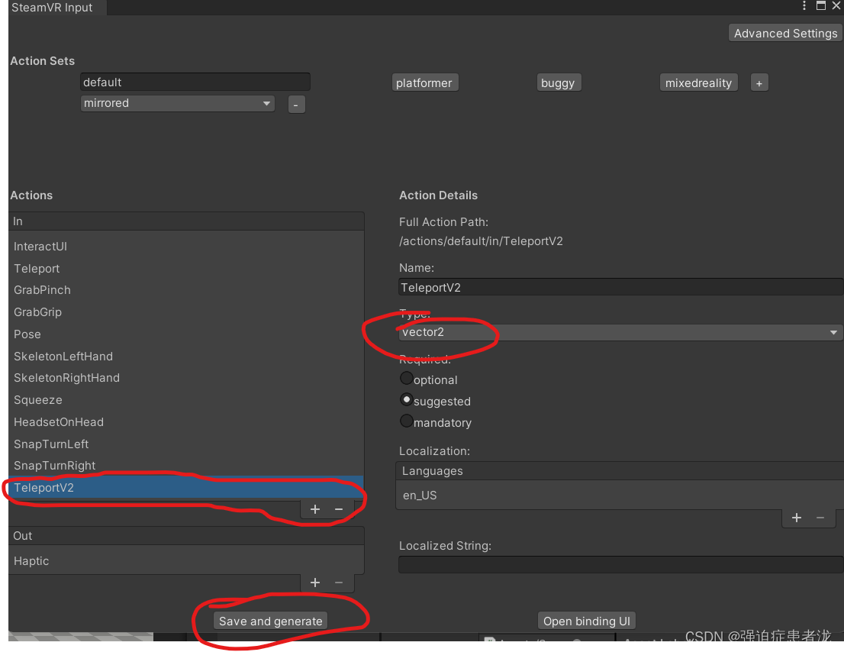
Task: Switch to the platformer action set tab
Action: [424, 82]
